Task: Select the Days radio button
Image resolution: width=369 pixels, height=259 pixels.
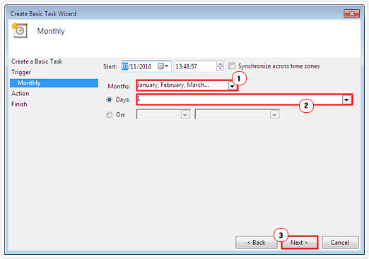Action: [x=109, y=100]
